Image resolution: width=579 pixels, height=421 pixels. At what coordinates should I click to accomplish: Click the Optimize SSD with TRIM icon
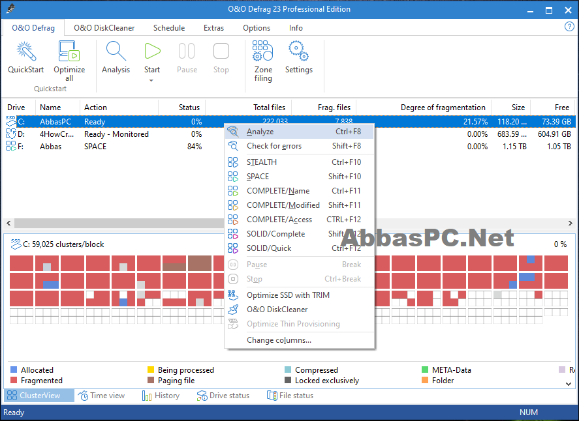tap(233, 295)
